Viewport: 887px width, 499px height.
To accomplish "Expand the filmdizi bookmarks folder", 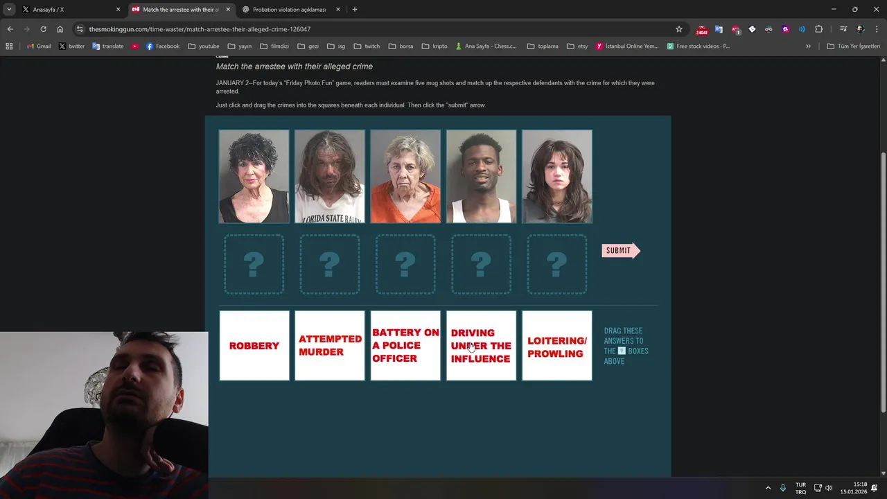I will pos(274,46).
